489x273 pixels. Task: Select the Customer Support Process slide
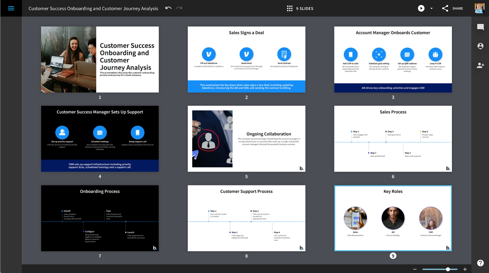(x=246, y=218)
